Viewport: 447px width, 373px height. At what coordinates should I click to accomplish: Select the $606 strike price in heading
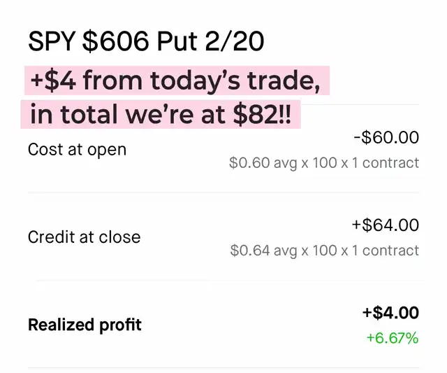[115, 41]
